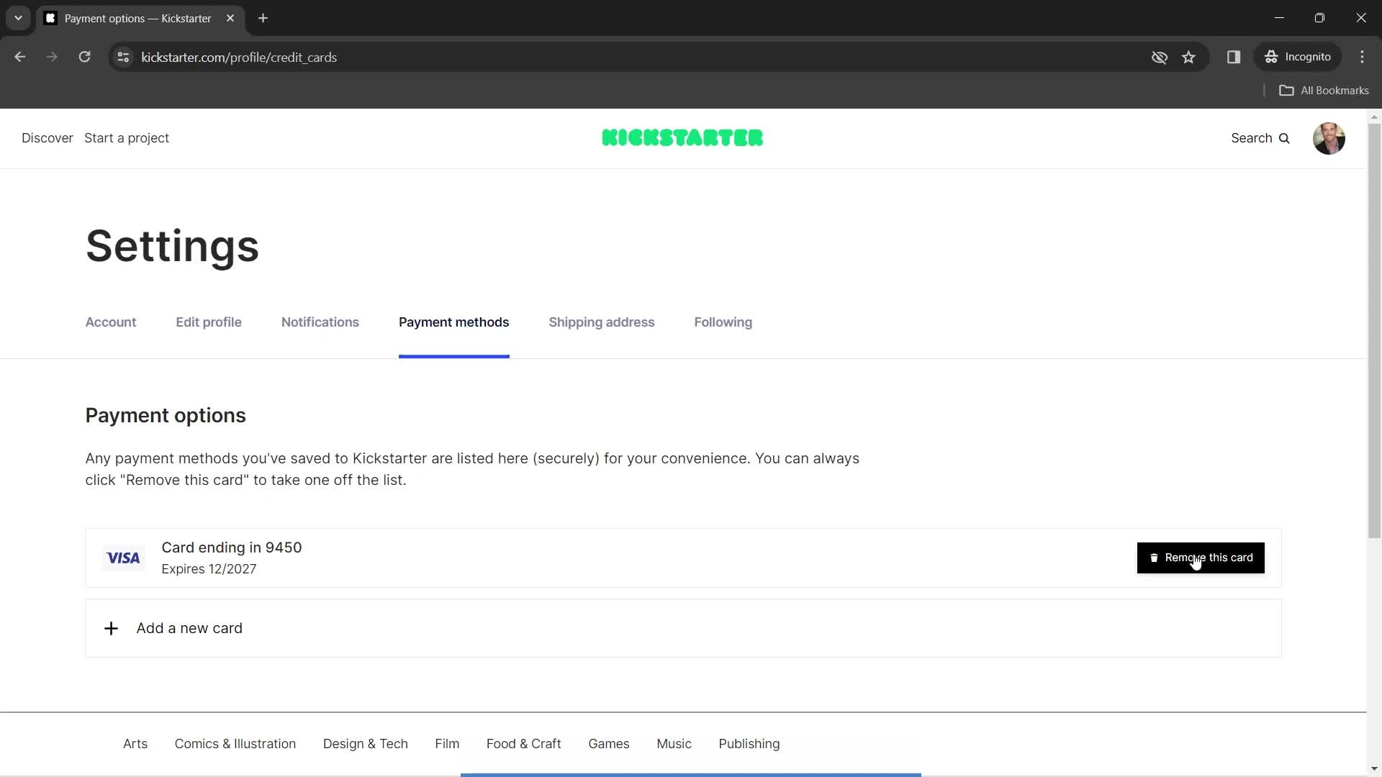Screen dimensions: 1382x777
Task: Expand browser tab list dropdown
Action: click(x=17, y=17)
